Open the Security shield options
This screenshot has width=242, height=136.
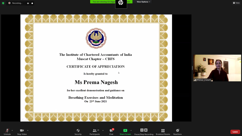pyautogui.click(x=78, y=132)
